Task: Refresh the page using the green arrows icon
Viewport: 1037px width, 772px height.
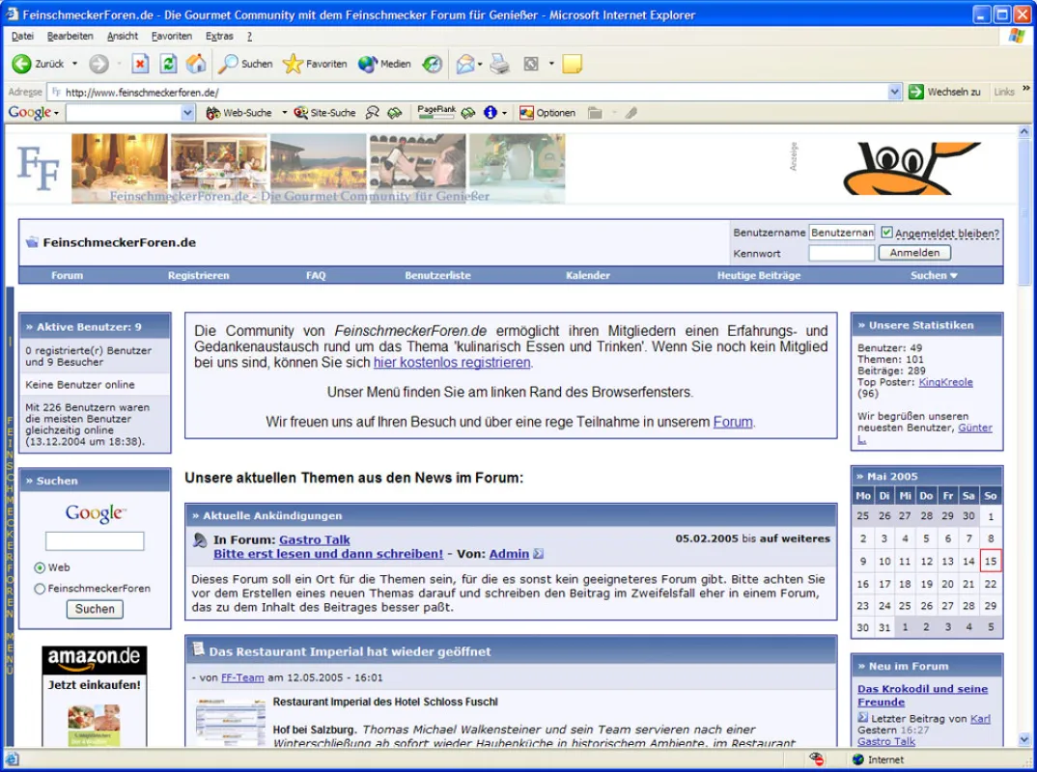Action: 168,64
